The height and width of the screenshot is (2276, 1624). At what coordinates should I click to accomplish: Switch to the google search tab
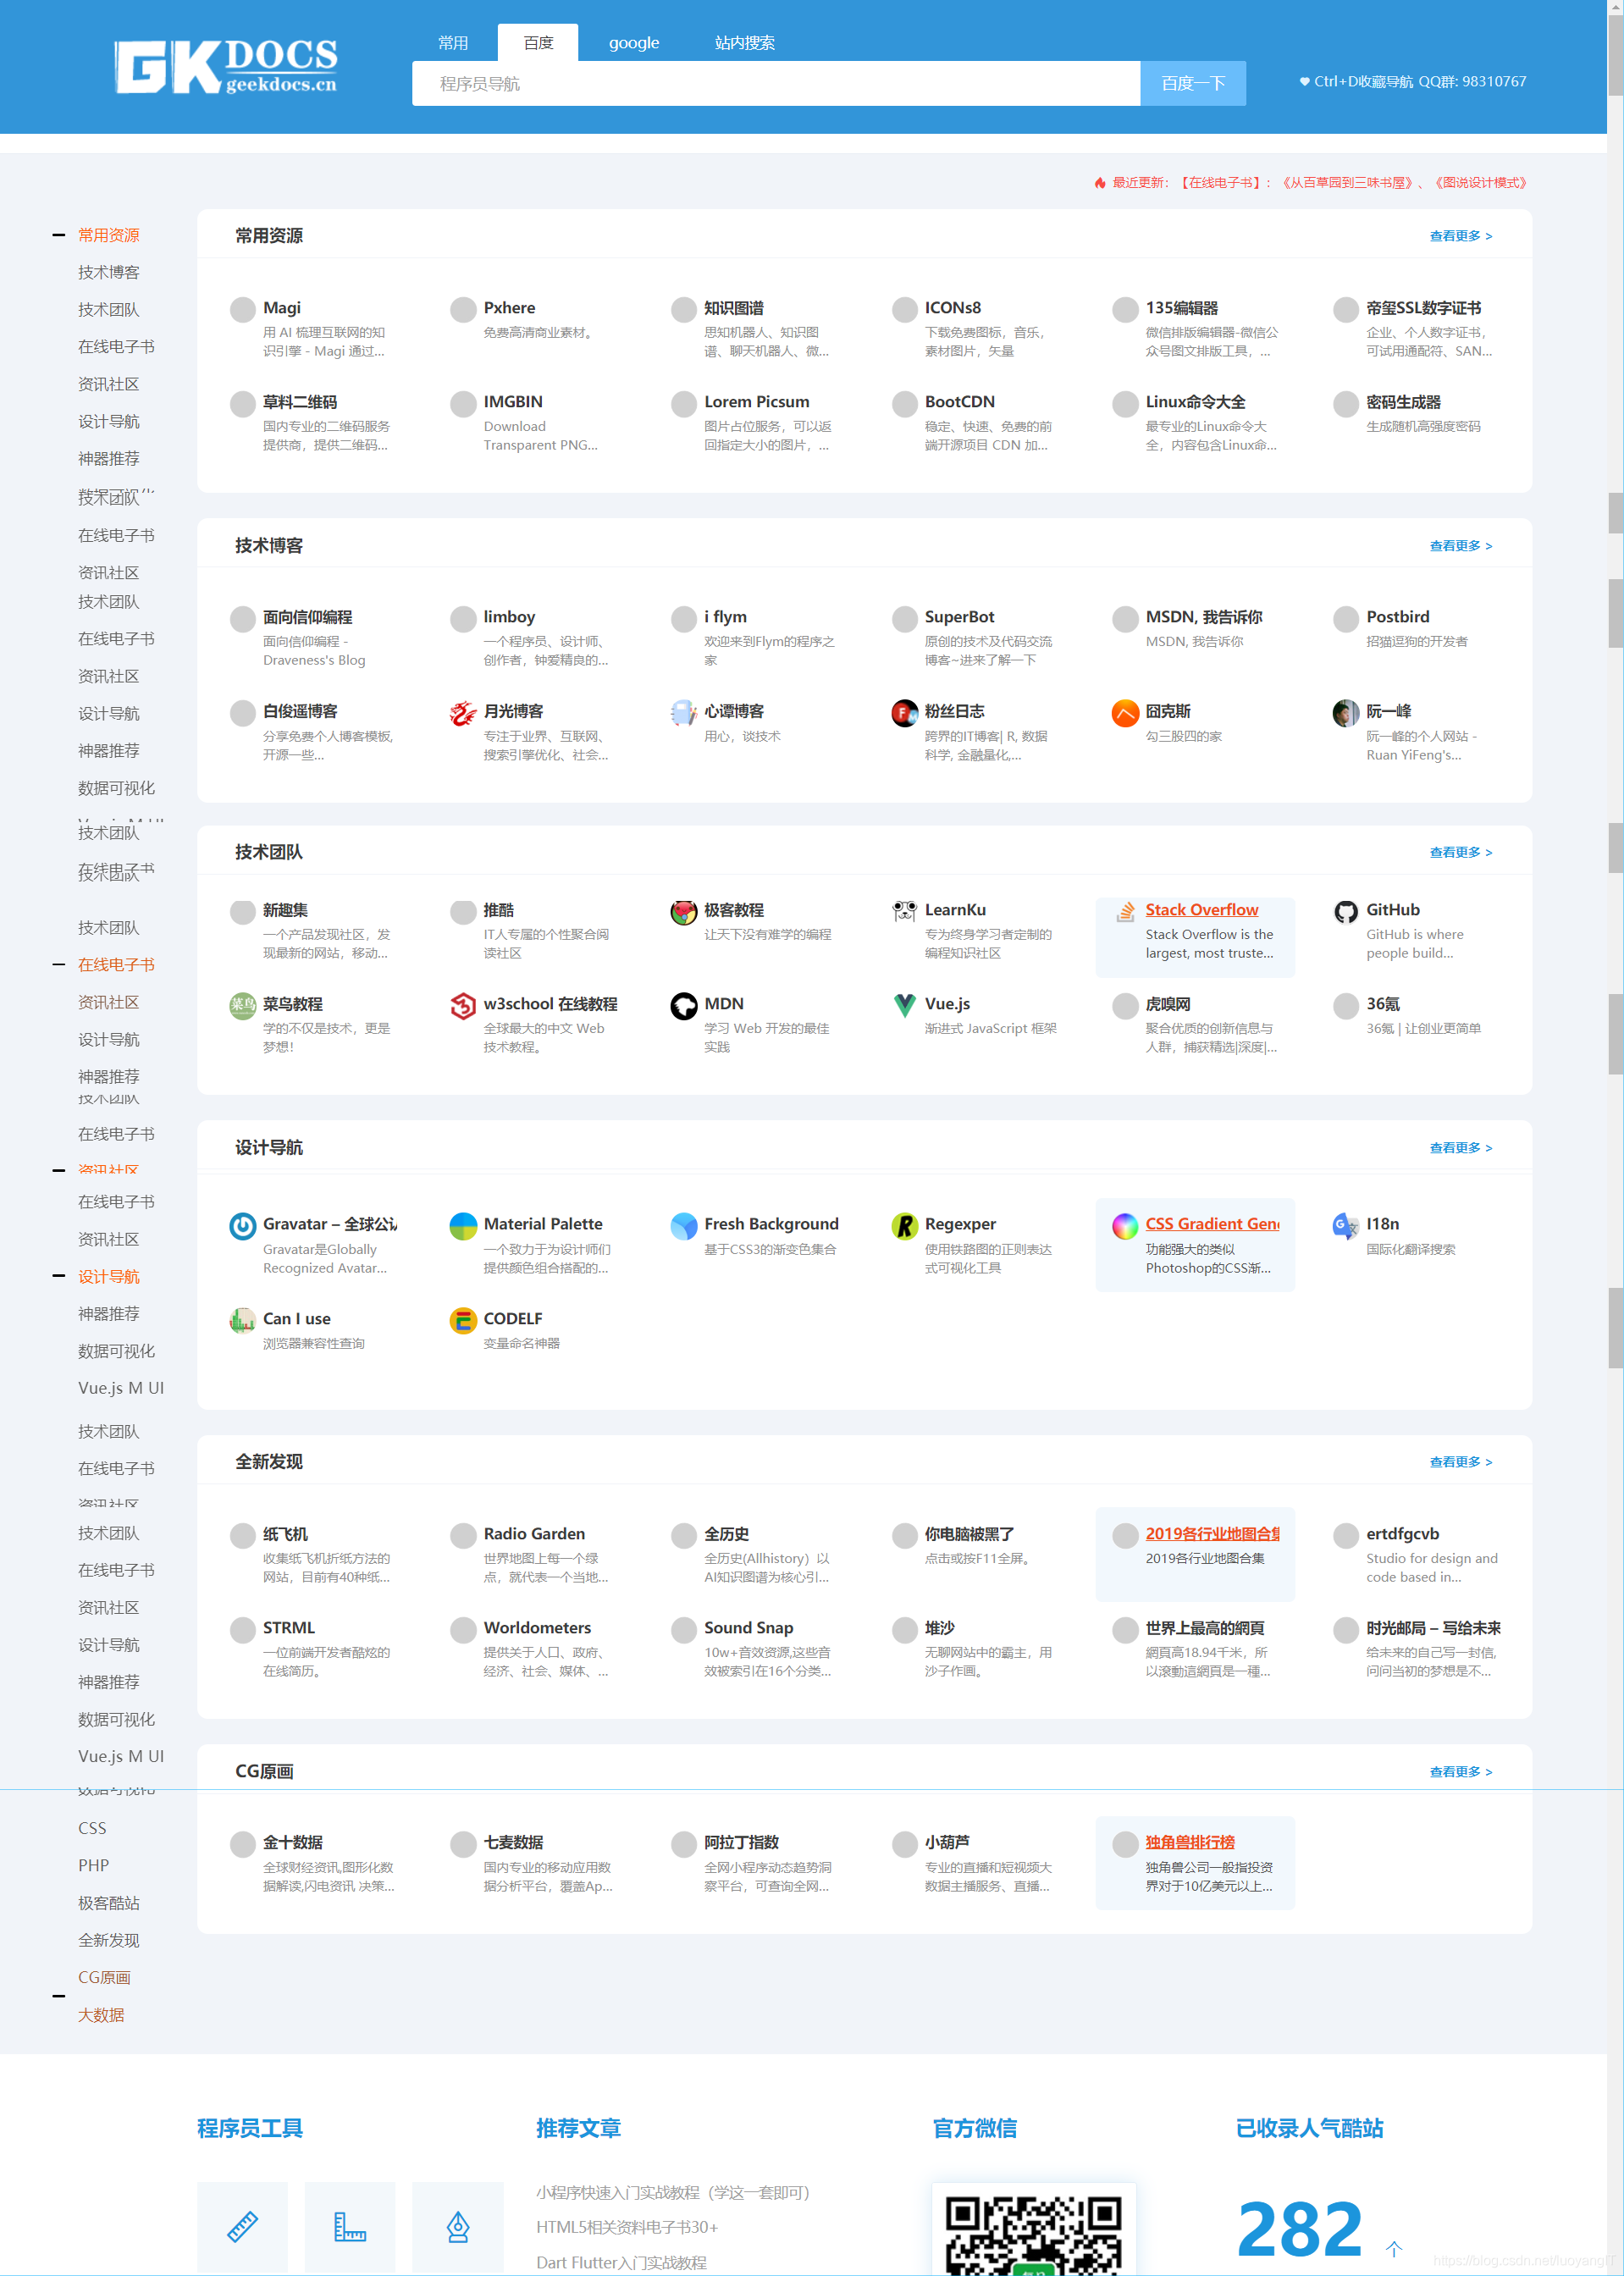click(634, 43)
